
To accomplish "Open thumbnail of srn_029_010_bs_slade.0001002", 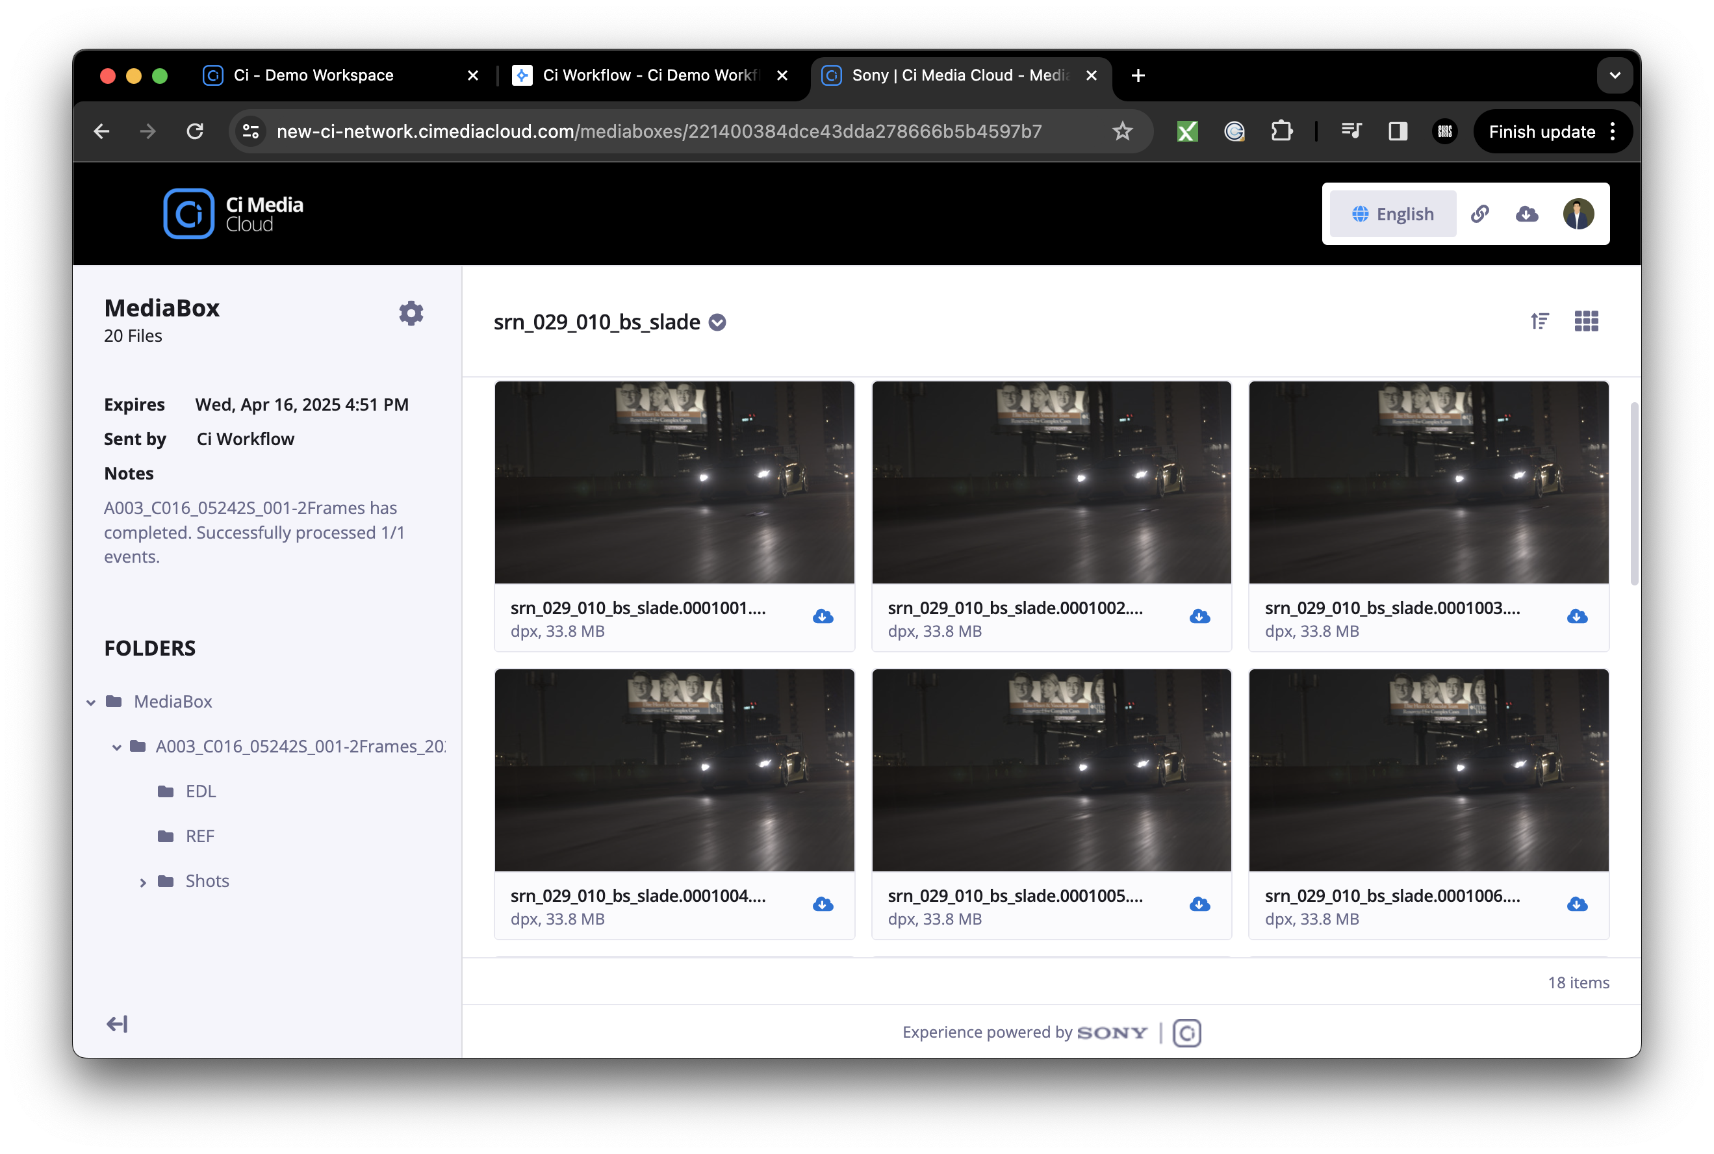I will point(1051,482).
